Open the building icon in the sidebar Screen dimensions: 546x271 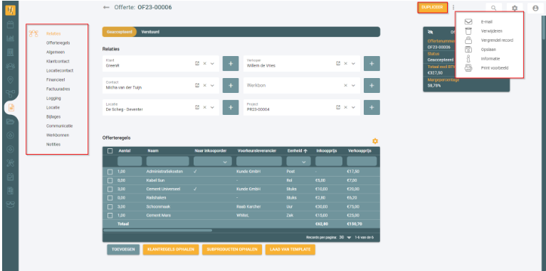pyautogui.click(x=11, y=52)
